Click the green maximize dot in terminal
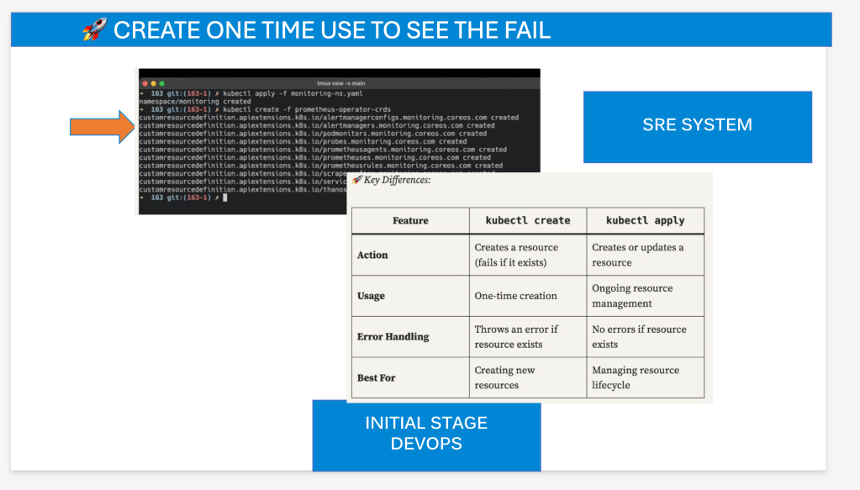Screen dimensions: 860x490 tap(161, 83)
